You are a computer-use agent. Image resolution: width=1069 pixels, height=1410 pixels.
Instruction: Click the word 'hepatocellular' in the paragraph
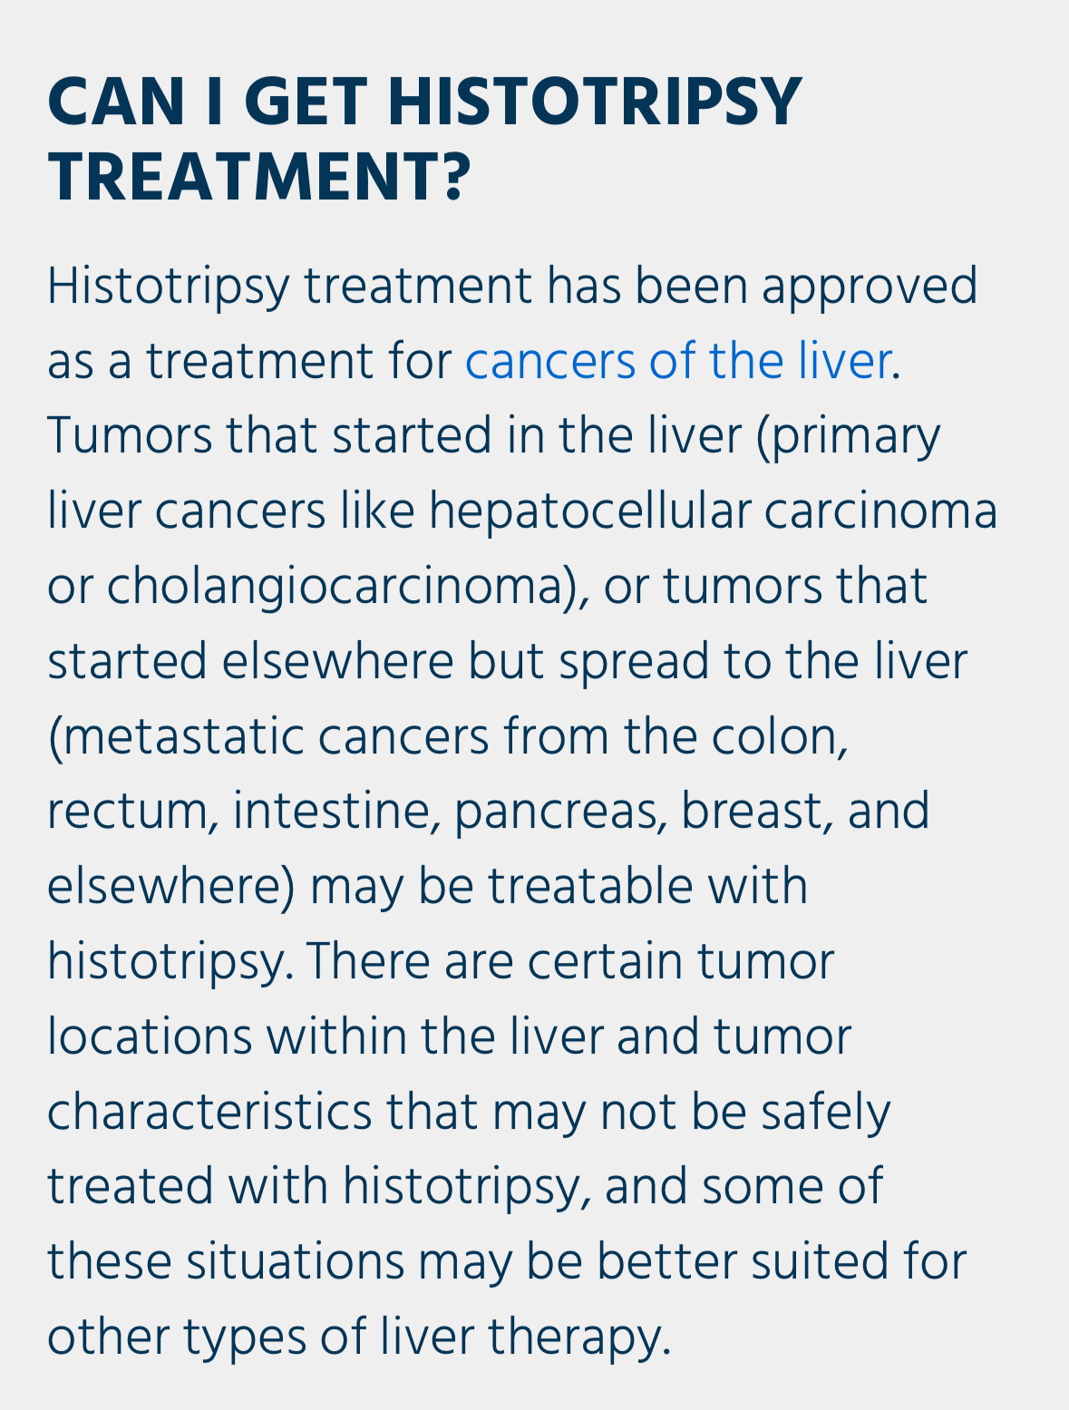590,512
